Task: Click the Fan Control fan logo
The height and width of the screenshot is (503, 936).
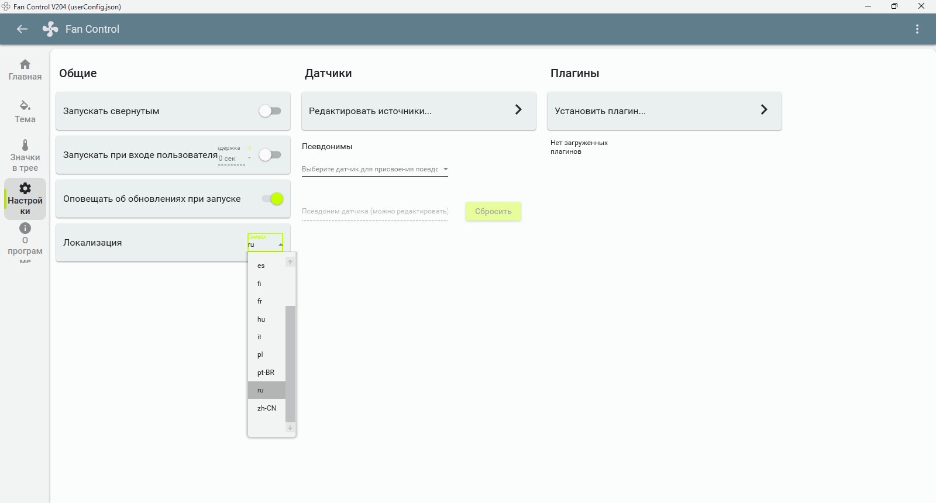Action: tap(50, 29)
